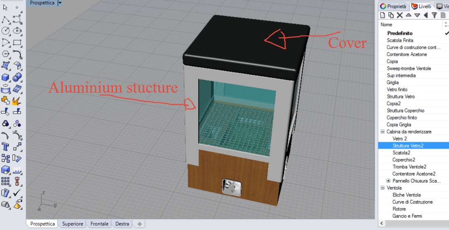Select the Ellipse tool
This screenshot has width=449, height=230.
coord(17,31)
